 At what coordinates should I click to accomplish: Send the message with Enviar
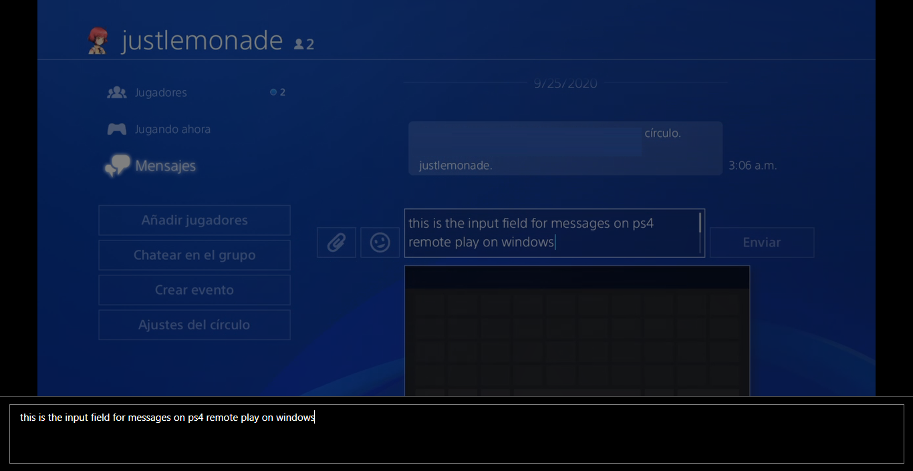[762, 243]
